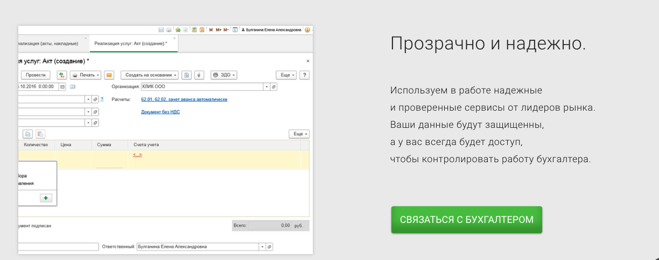The image size is (659, 260).
Task: Expand the Ответственный dropdown arrow
Action: click(x=262, y=247)
